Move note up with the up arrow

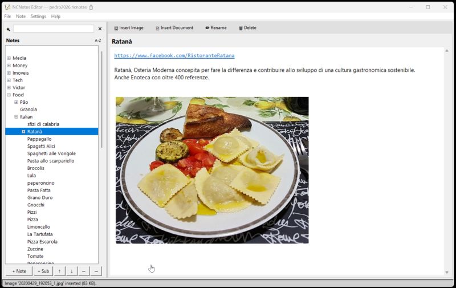[x=59, y=271]
